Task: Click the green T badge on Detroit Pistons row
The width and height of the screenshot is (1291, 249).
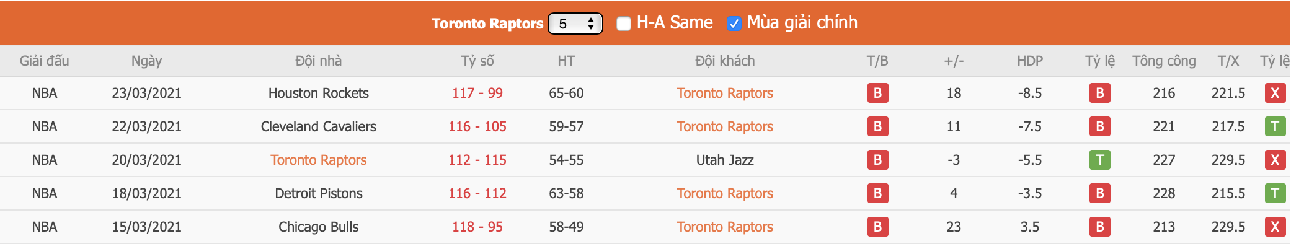Action: (x=1275, y=193)
